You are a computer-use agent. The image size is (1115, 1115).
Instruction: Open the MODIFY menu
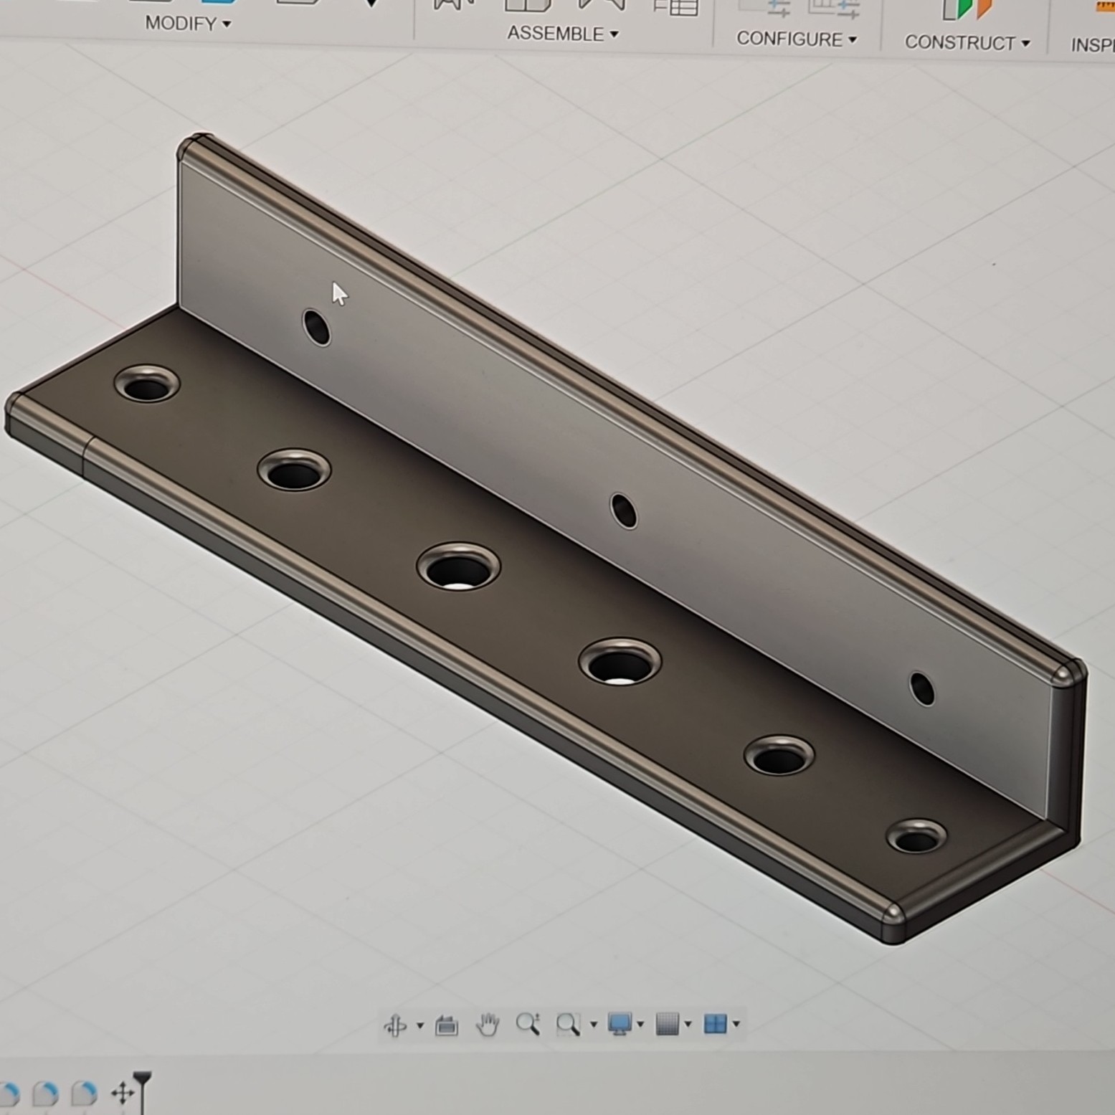point(185,24)
